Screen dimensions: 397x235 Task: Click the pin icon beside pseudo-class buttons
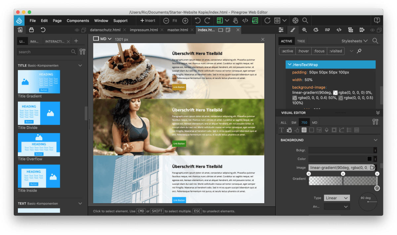tap(359, 51)
